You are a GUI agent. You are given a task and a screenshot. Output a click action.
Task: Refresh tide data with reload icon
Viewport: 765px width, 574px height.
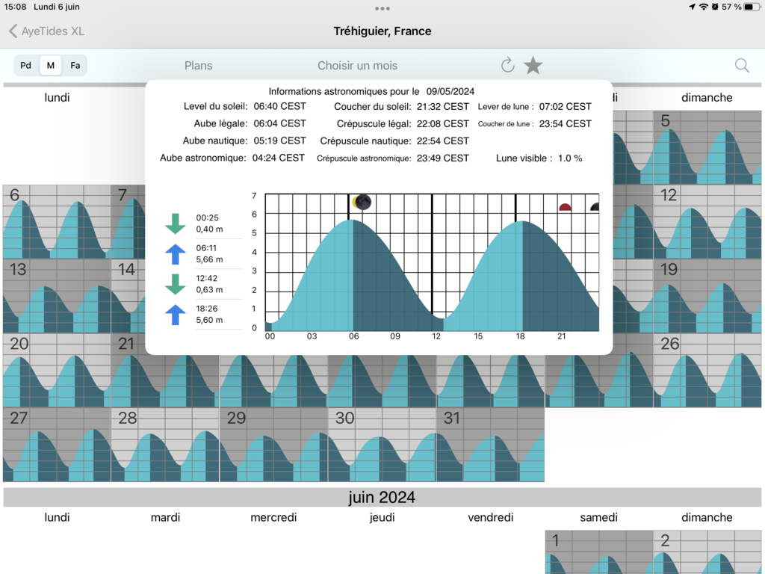pyautogui.click(x=507, y=65)
